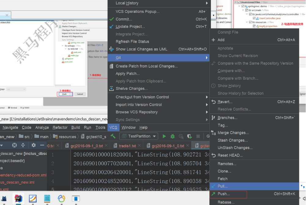Image resolution: width=306 pixels, height=205 pixels.
Task: Click the Merge Changes icon
Action: coord(213,133)
